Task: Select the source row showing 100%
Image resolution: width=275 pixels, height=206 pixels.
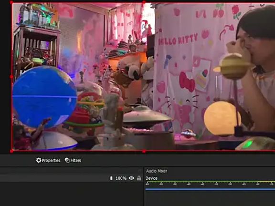Action: pos(72,178)
